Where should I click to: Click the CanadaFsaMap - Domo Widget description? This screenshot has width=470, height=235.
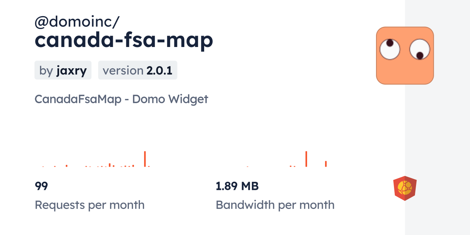[121, 99]
